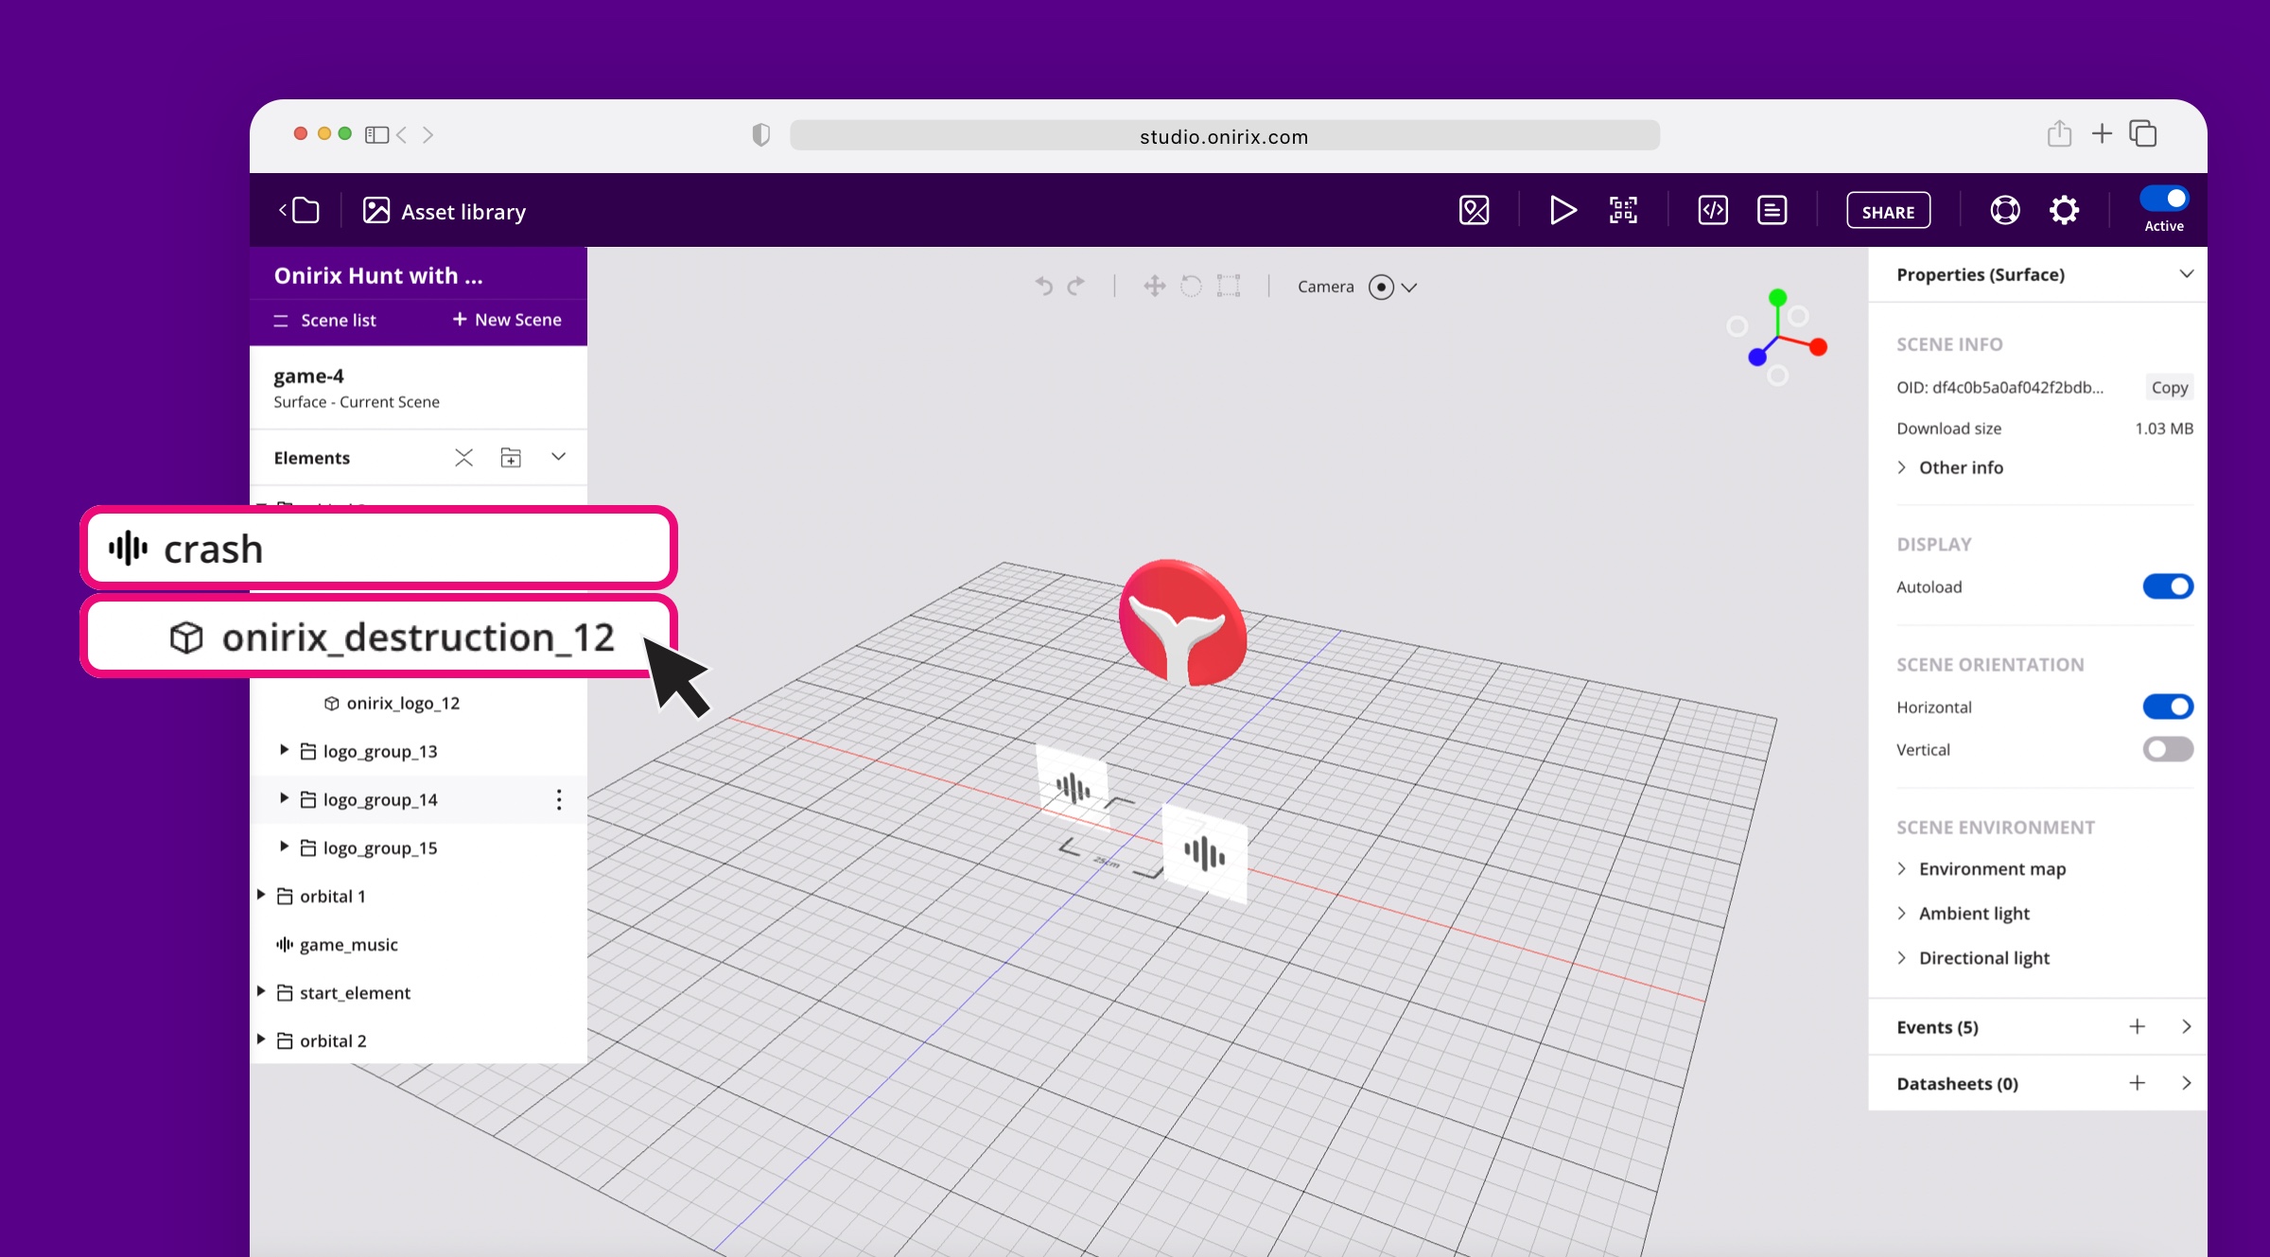Open the help lifebuoy icon
Viewport: 2270px width, 1257px height.
[x=2004, y=210]
